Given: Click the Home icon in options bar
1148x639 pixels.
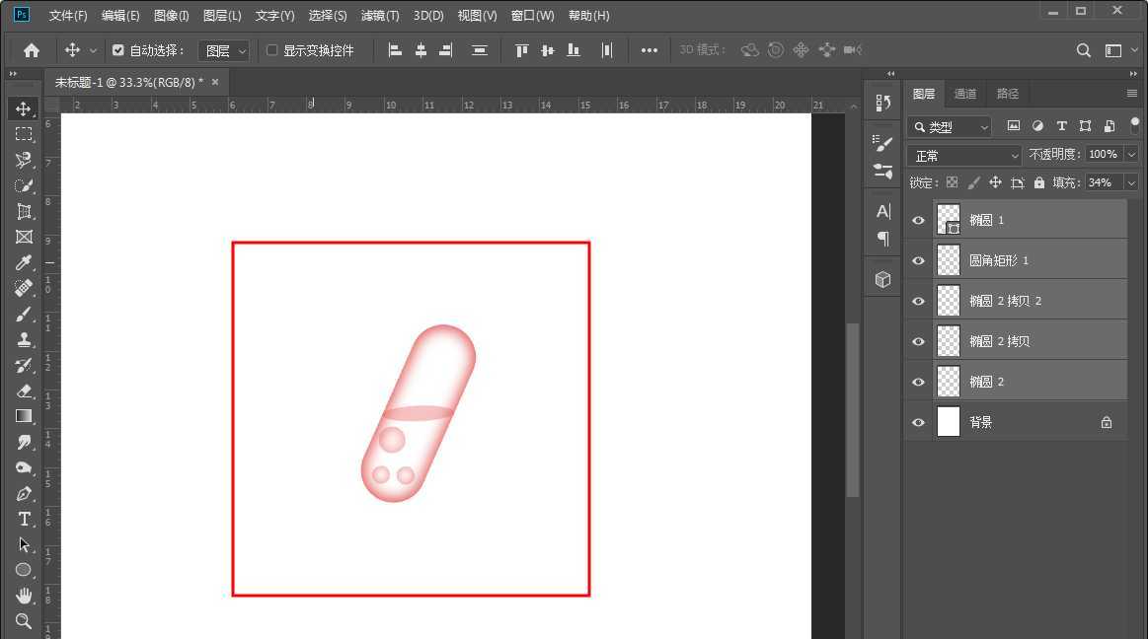Looking at the screenshot, I should pyautogui.click(x=32, y=50).
